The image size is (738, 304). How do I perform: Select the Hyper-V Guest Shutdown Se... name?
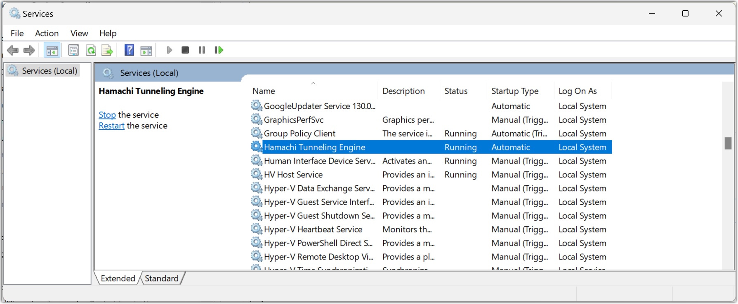[x=319, y=216]
